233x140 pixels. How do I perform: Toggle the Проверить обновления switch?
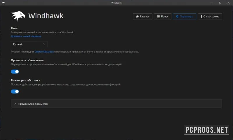(15, 72)
